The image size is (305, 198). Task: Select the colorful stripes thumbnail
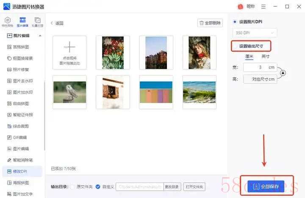click(156, 92)
